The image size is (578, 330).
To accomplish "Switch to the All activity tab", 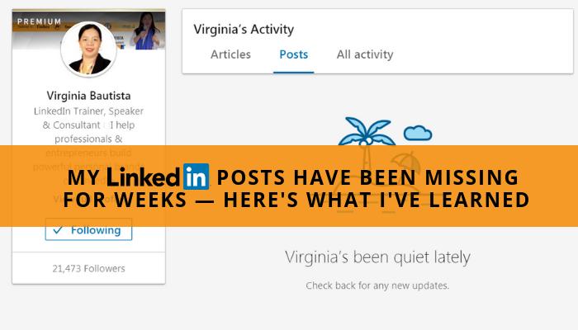I will [x=365, y=54].
